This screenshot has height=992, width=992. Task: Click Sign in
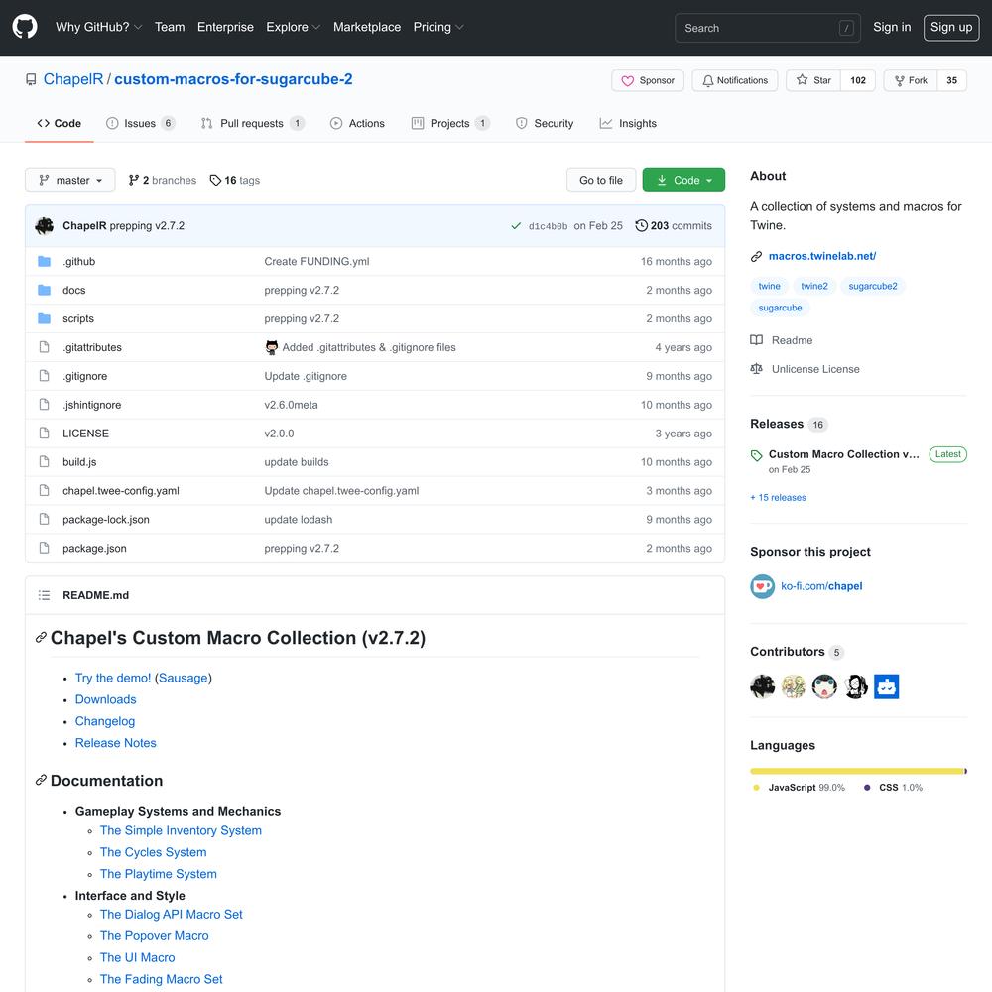pyautogui.click(x=892, y=27)
